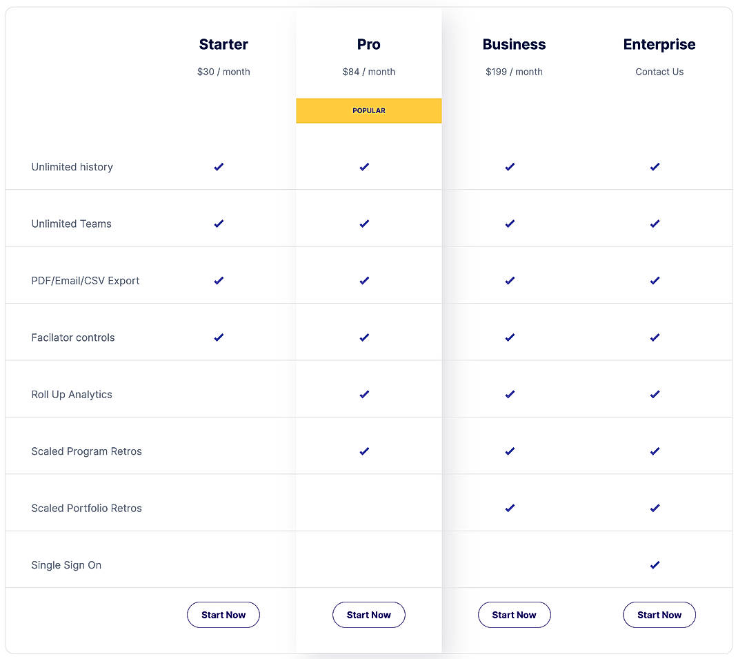Select the Starter plan heading
This screenshot has width=738, height=659.
223,44
